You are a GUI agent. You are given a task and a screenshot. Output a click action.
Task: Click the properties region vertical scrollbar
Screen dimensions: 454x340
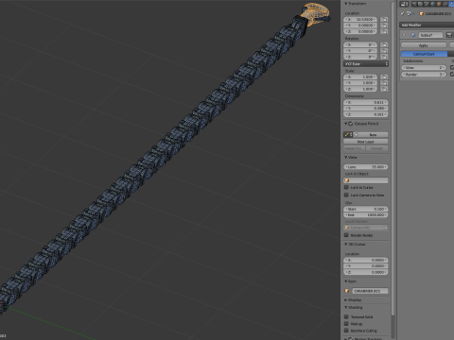point(393,158)
